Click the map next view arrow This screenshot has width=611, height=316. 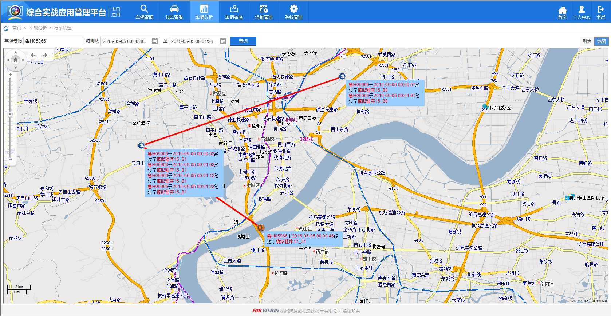tap(45, 55)
